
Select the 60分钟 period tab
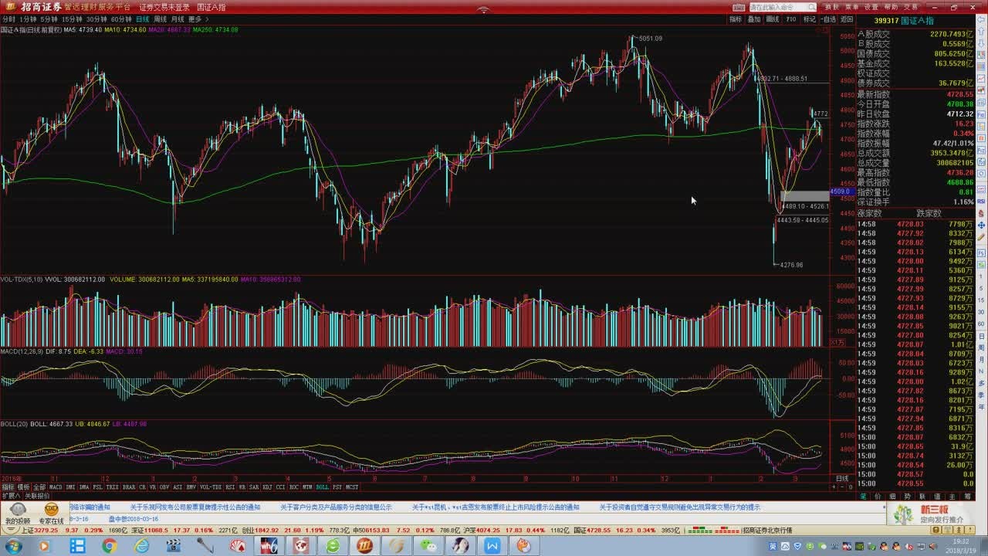point(121,19)
